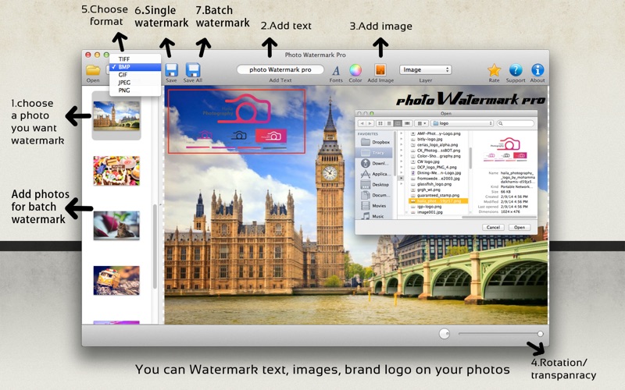Add an image watermark via Add Image
Image resolution: width=625 pixels, height=390 pixels.
[x=380, y=70]
